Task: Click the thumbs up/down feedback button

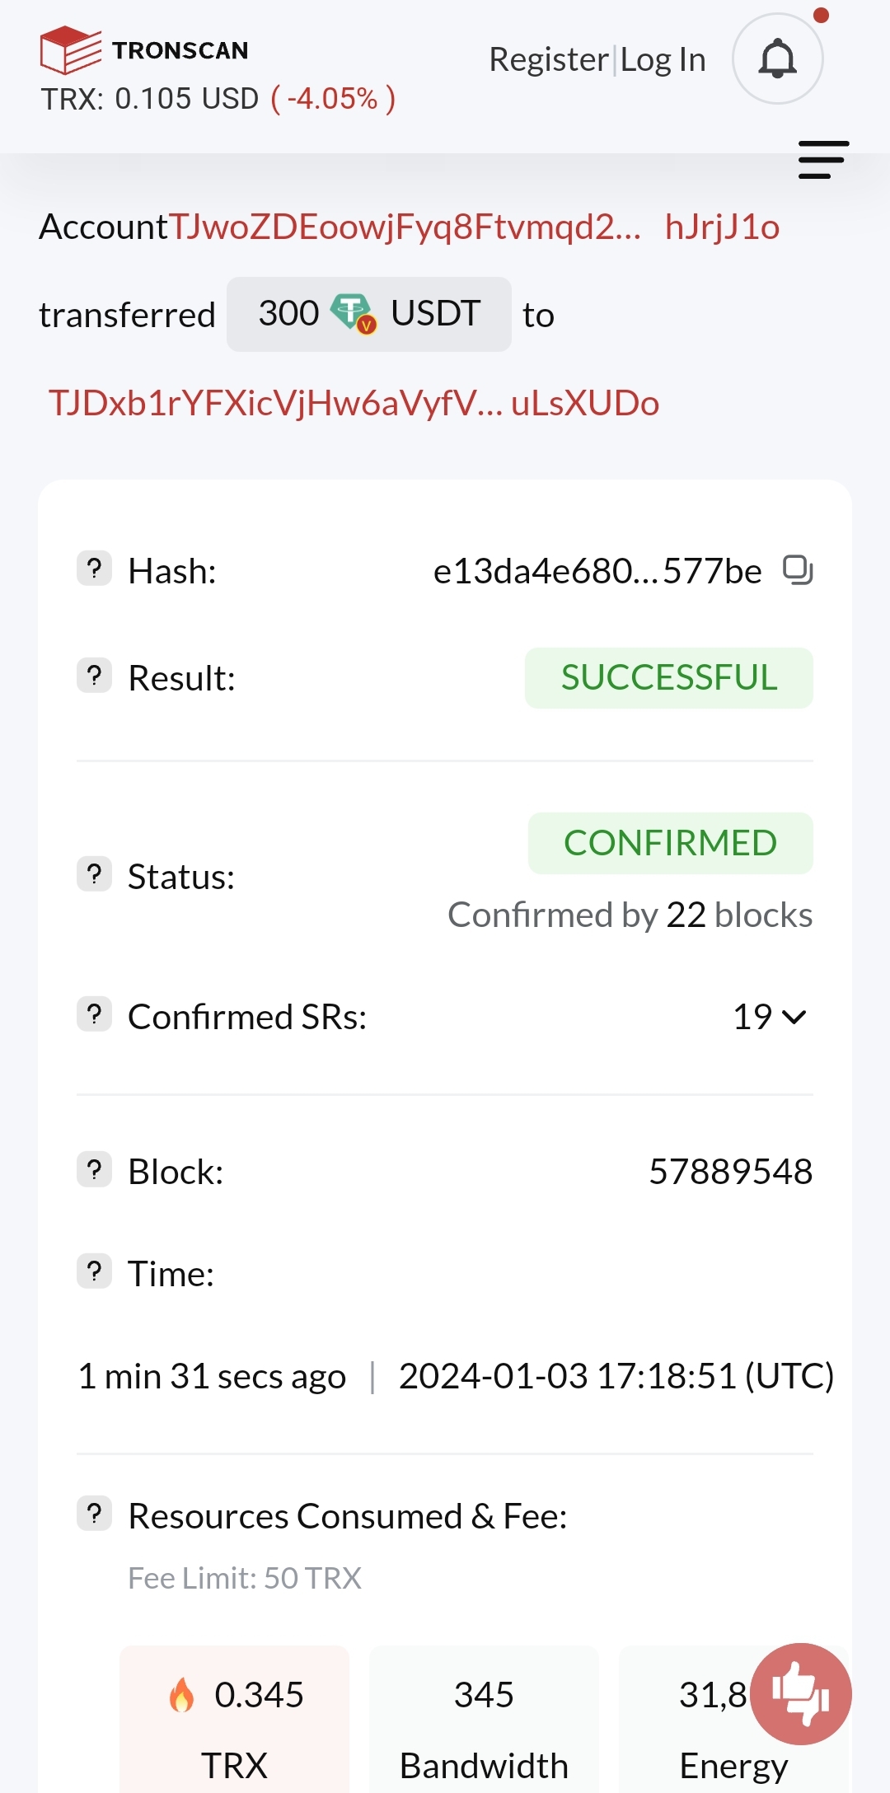Action: [x=800, y=1693]
